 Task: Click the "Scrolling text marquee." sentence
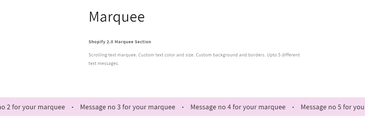[113, 55]
